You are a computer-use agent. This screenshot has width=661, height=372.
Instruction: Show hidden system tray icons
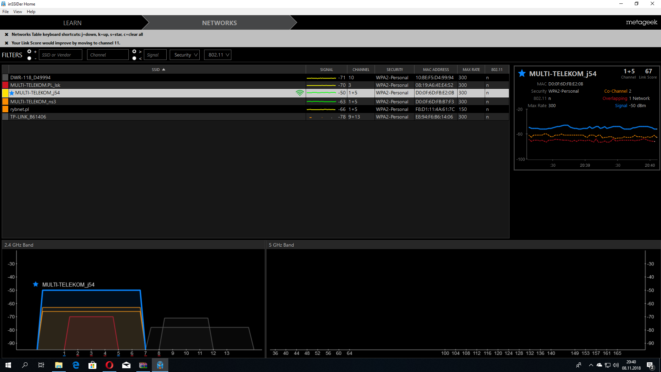click(x=591, y=365)
